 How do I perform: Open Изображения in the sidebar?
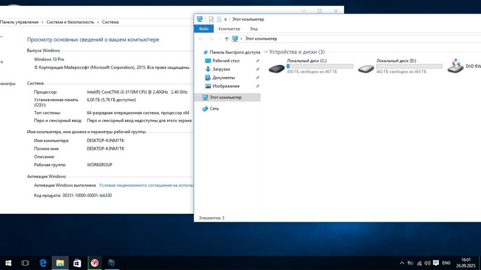click(x=226, y=86)
